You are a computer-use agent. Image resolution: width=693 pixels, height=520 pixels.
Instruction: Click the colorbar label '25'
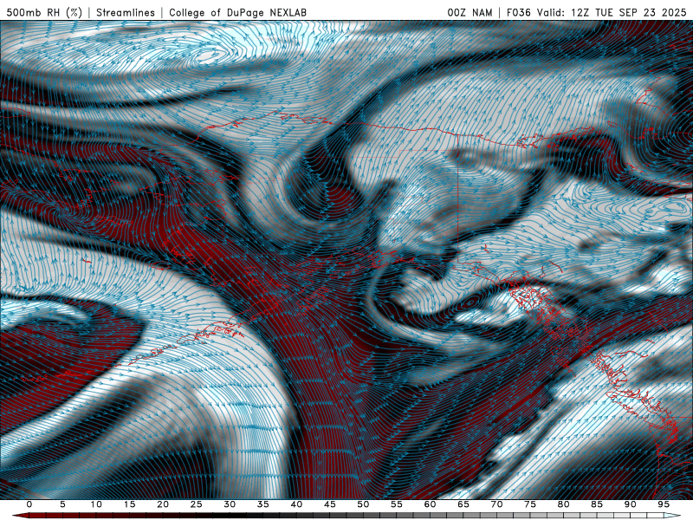pos(197,504)
